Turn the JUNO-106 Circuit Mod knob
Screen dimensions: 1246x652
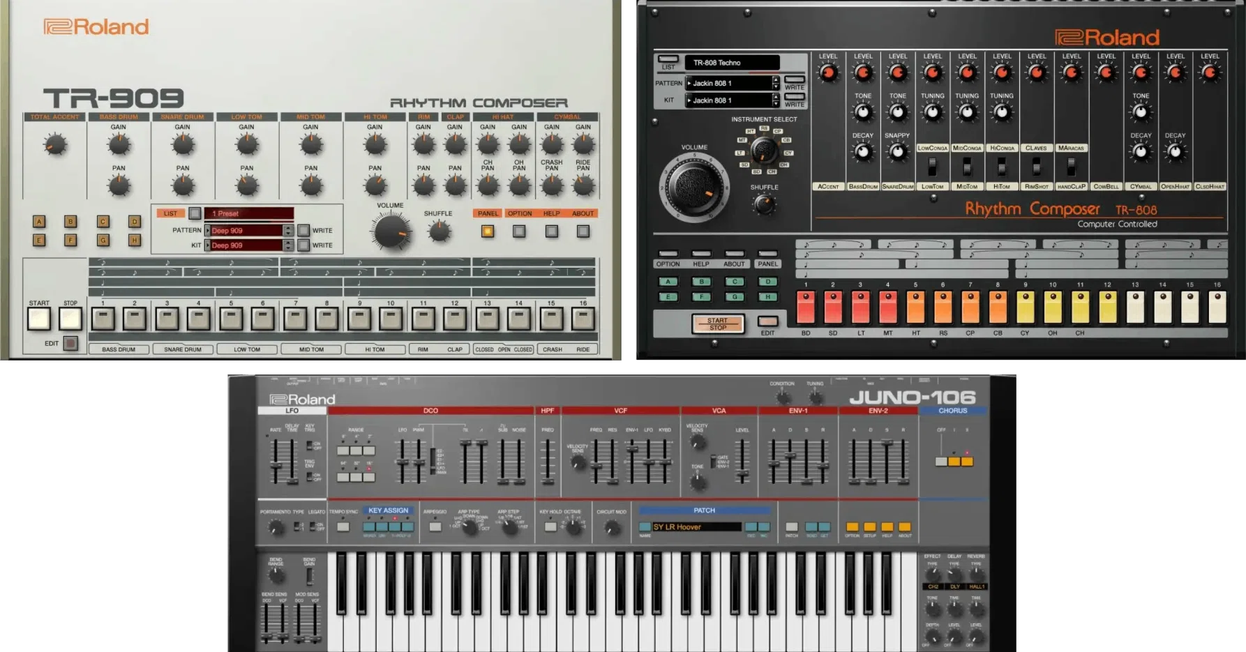coord(612,528)
